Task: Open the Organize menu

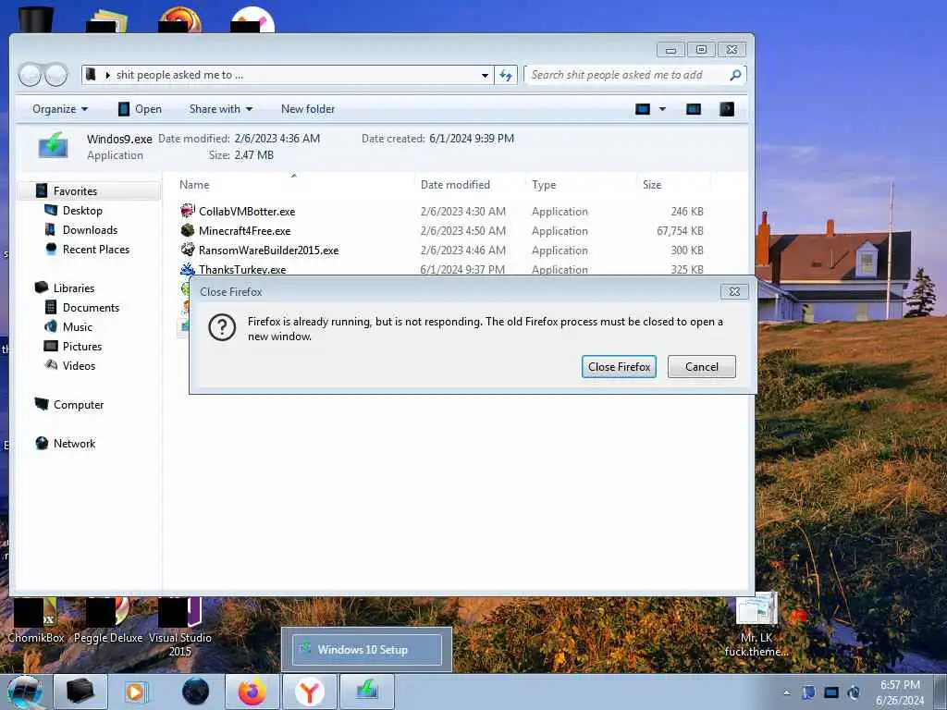Action: [60, 109]
